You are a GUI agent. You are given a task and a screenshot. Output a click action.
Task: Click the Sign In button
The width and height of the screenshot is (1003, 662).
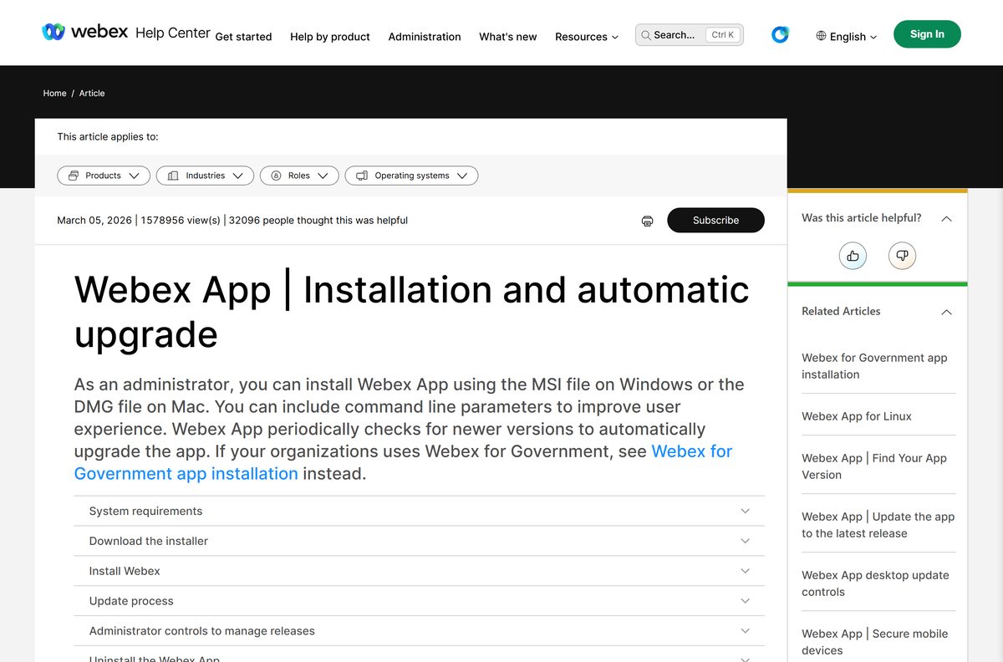pos(927,34)
